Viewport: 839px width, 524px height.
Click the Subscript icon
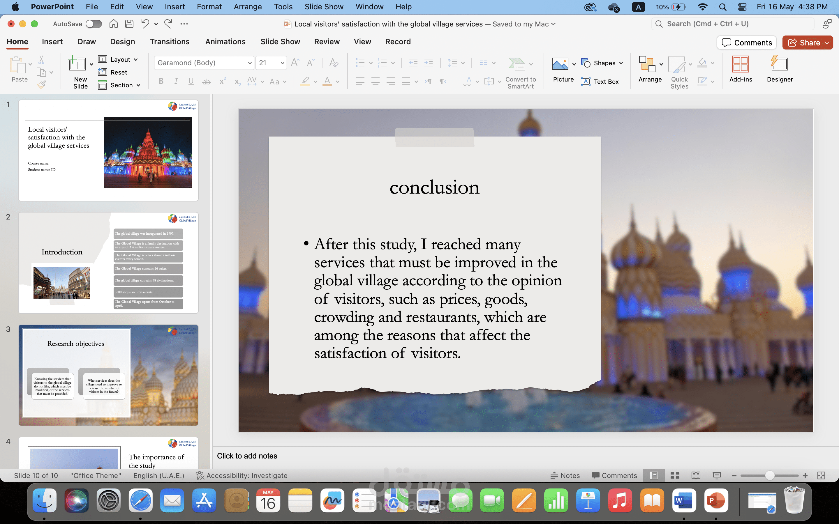click(237, 82)
